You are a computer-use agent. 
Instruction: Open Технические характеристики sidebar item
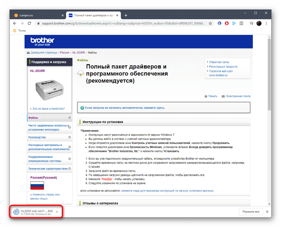click(x=49, y=169)
